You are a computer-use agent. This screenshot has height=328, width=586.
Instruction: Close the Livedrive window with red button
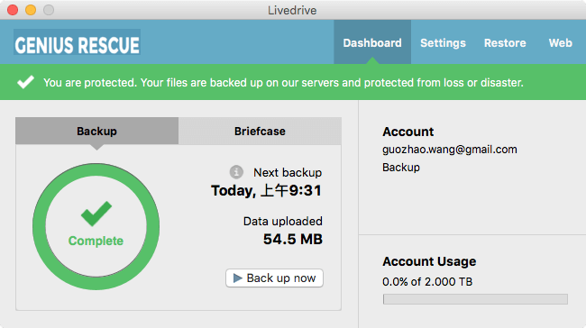pos(13,10)
